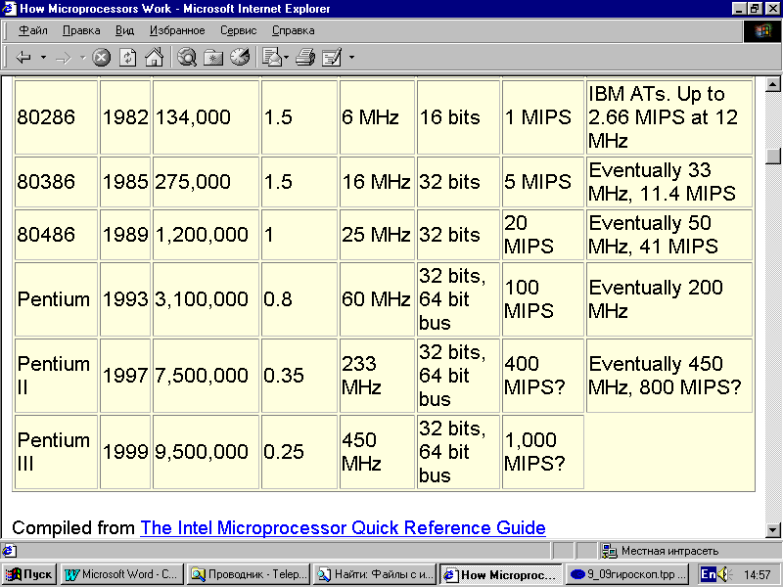
Task: Click the vertical scrollbar thumb
Action: point(772,157)
